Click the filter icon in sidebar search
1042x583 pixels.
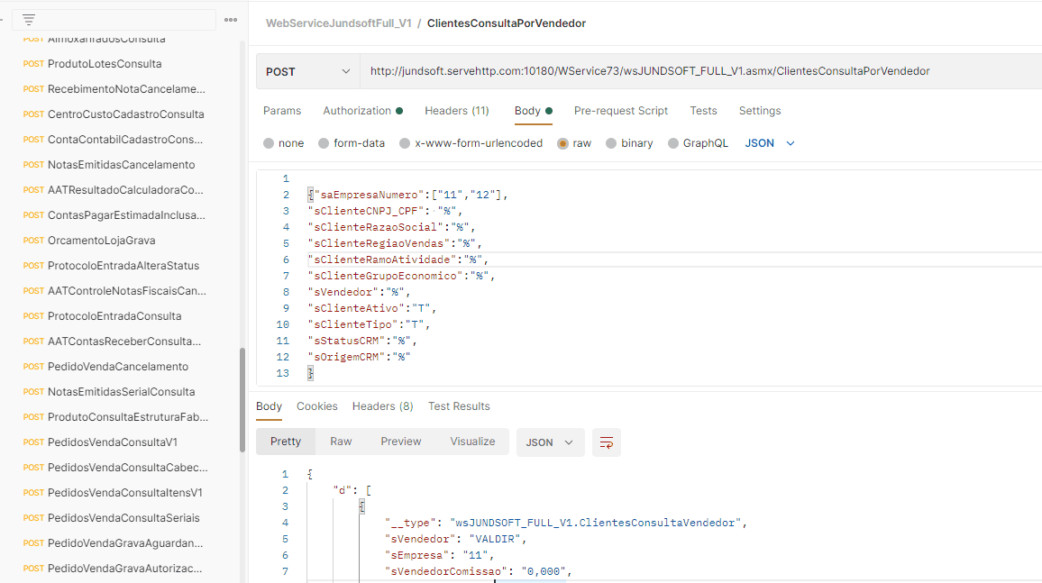(29, 20)
